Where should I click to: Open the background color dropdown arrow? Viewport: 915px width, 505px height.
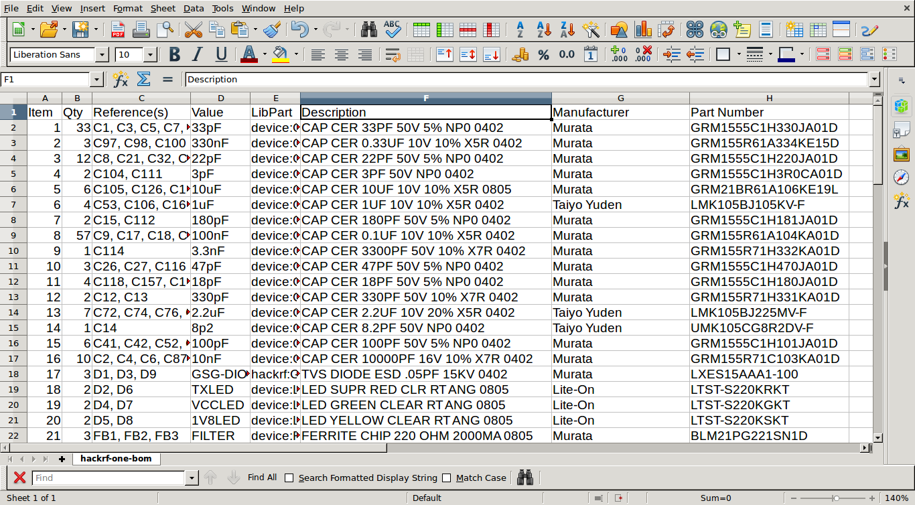295,55
